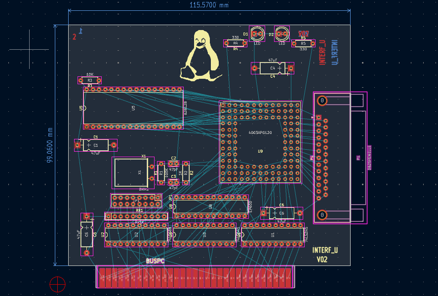Select the red vertical INTERF_U copper text
Image resolution: width=438 pixels, height=296 pixels.
pos(322,52)
